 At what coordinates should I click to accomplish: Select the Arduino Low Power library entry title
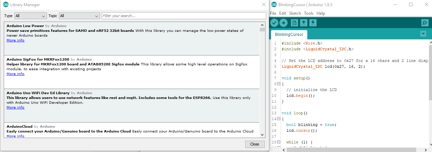coord(25,26)
